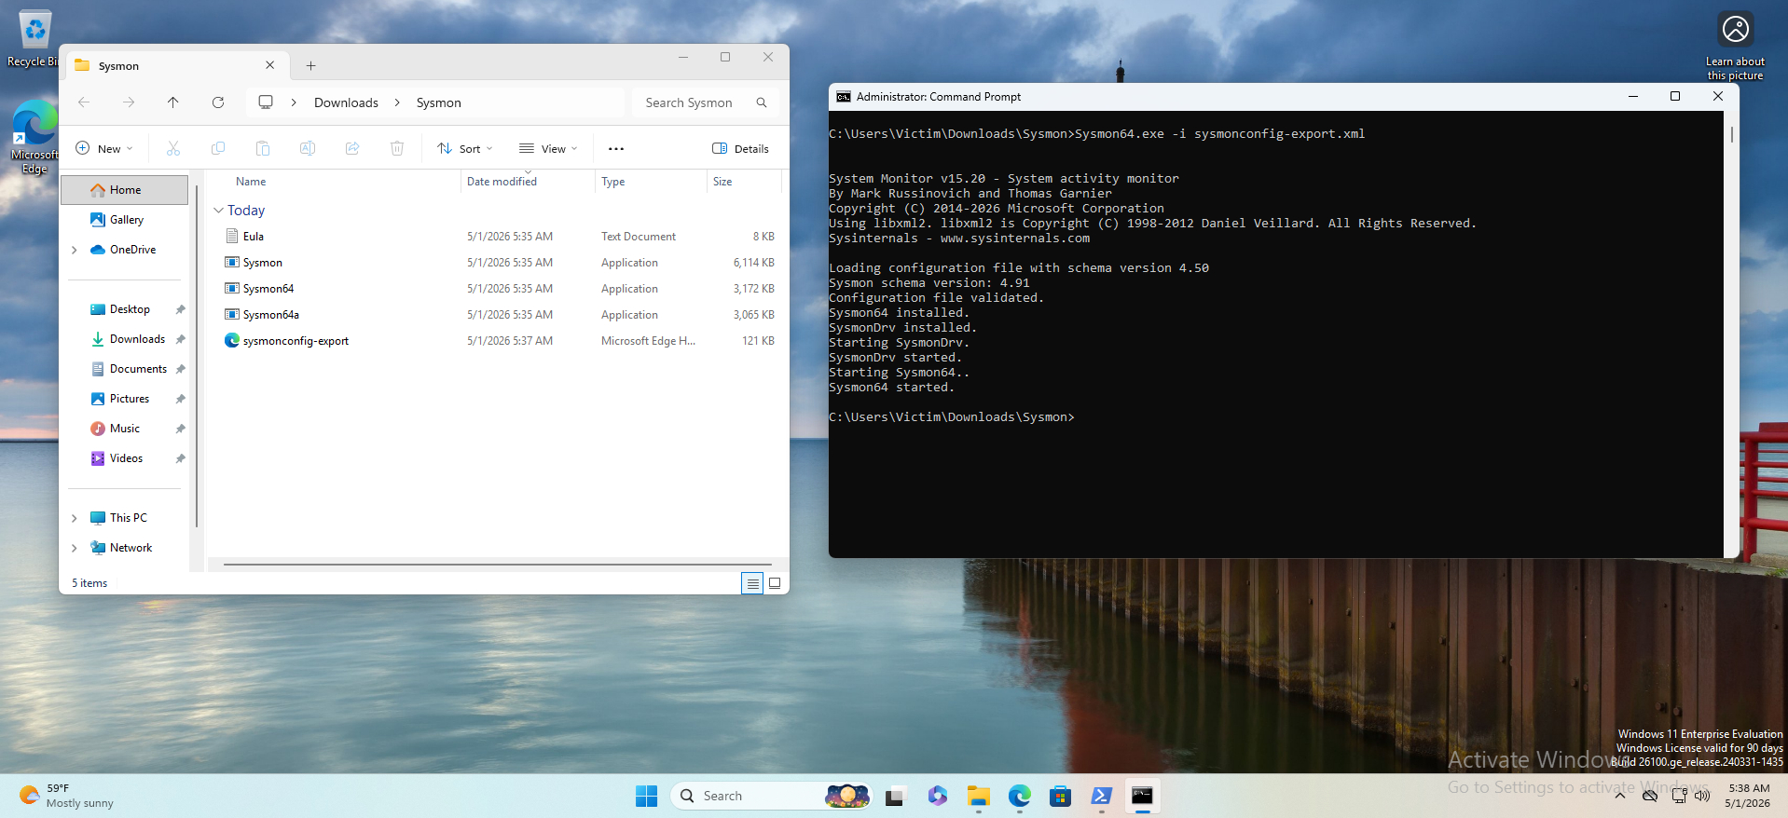Open the View dropdown menu
Screen dimensions: 1788x818
tap(548, 148)
